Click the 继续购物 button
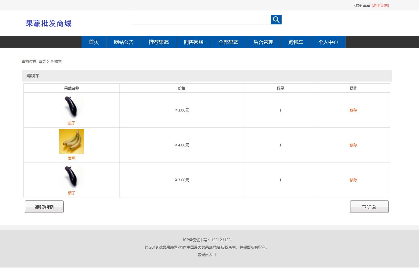419x274 pixels. tap(44, 206)
